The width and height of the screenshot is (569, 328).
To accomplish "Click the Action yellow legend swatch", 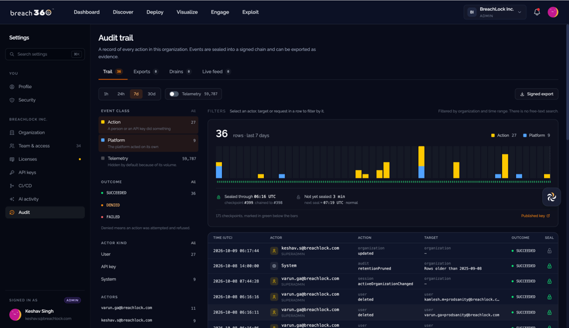I will point(493,135).
